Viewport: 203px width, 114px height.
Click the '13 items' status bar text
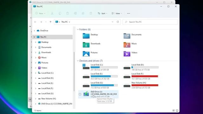[38, 111]
